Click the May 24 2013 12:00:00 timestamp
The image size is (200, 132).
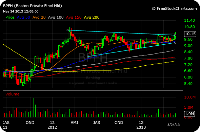[x=21, y=12]
